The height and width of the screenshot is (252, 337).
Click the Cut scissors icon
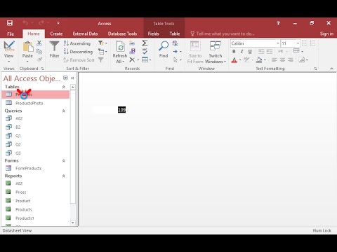coord(39,43)
